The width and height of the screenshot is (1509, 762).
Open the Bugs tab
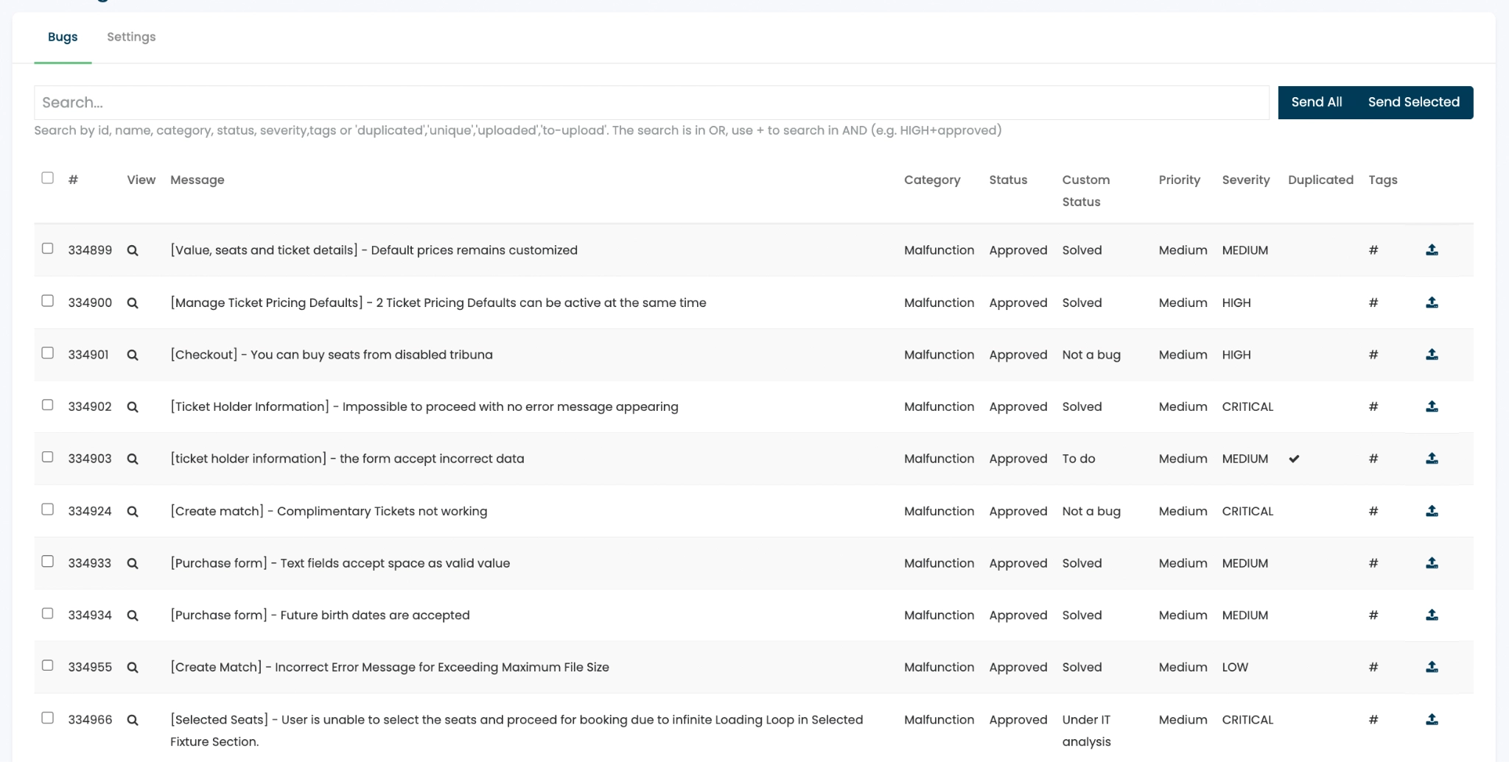tap(63, 37)
